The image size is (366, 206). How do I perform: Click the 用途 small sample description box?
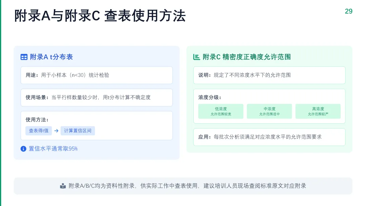97,75
